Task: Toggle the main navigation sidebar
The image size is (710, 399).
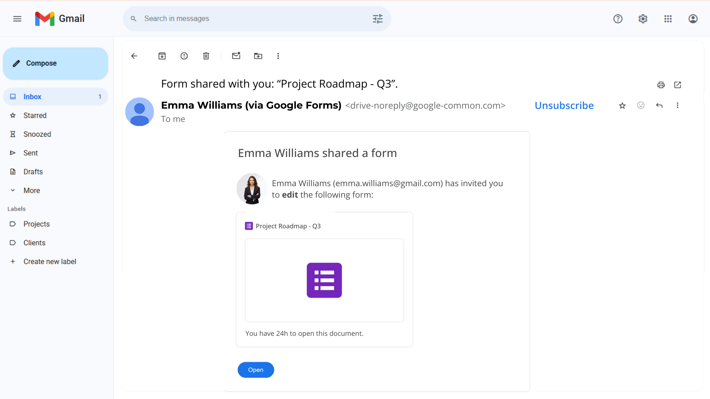Action: [17, 18]
